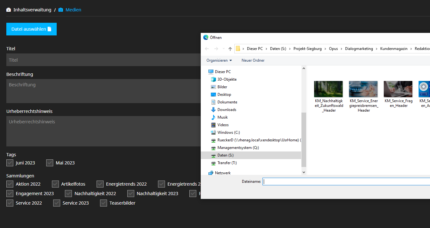Expand recent locations chevron next to forward arrow
This screenshot has height=228, width=430.
pyautogui.click(x=224, y=49)
